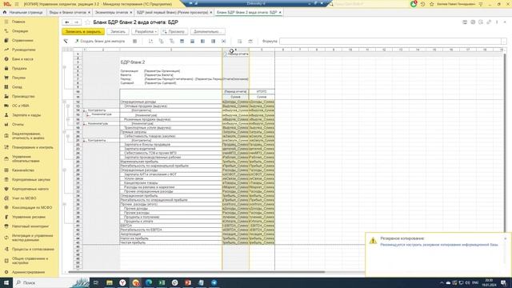The image size is (512, 288).
Task: Select cell БДР бланк 2 title
Action: (133, 62)
